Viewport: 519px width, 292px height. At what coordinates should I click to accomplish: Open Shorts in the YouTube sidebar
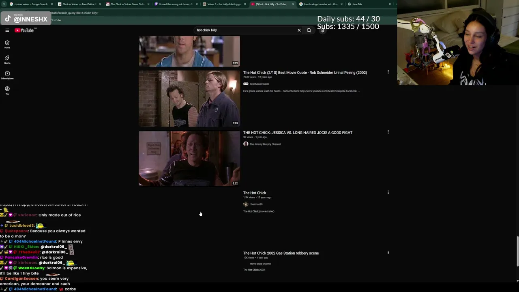tap(7, 60)
